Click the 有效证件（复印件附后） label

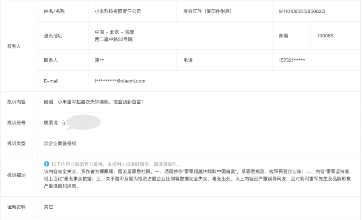(208, 11)
